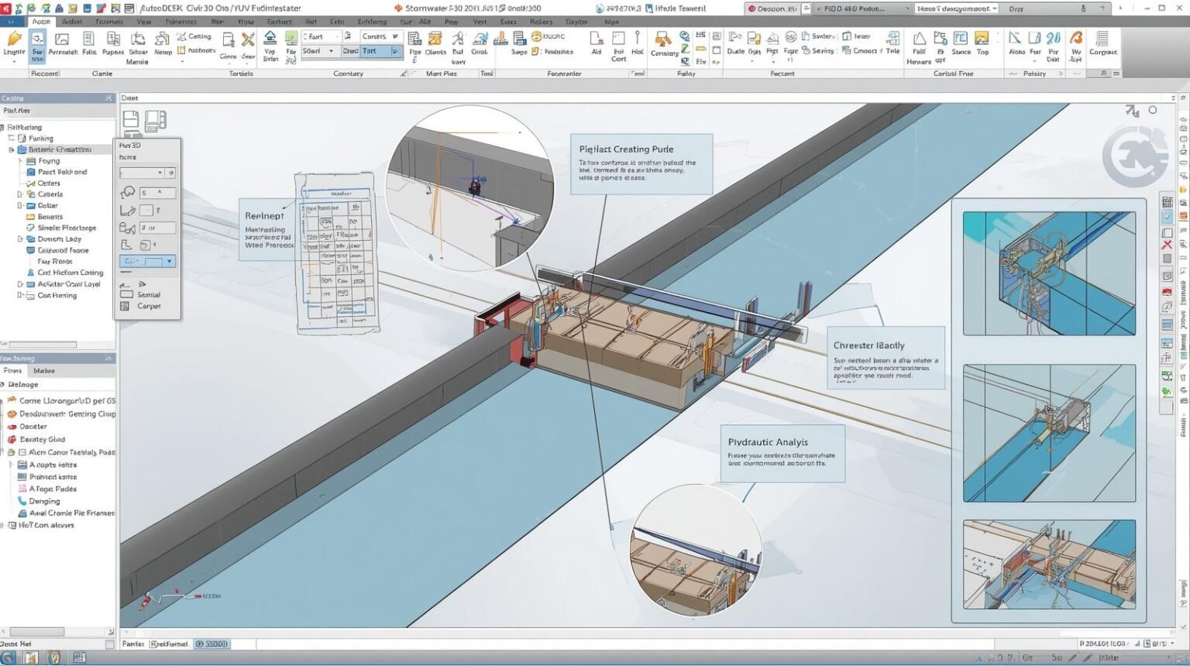Toggle the Elv option in the ribbon
Viewport: 1190px width, 666px height.
pos(700,60)
